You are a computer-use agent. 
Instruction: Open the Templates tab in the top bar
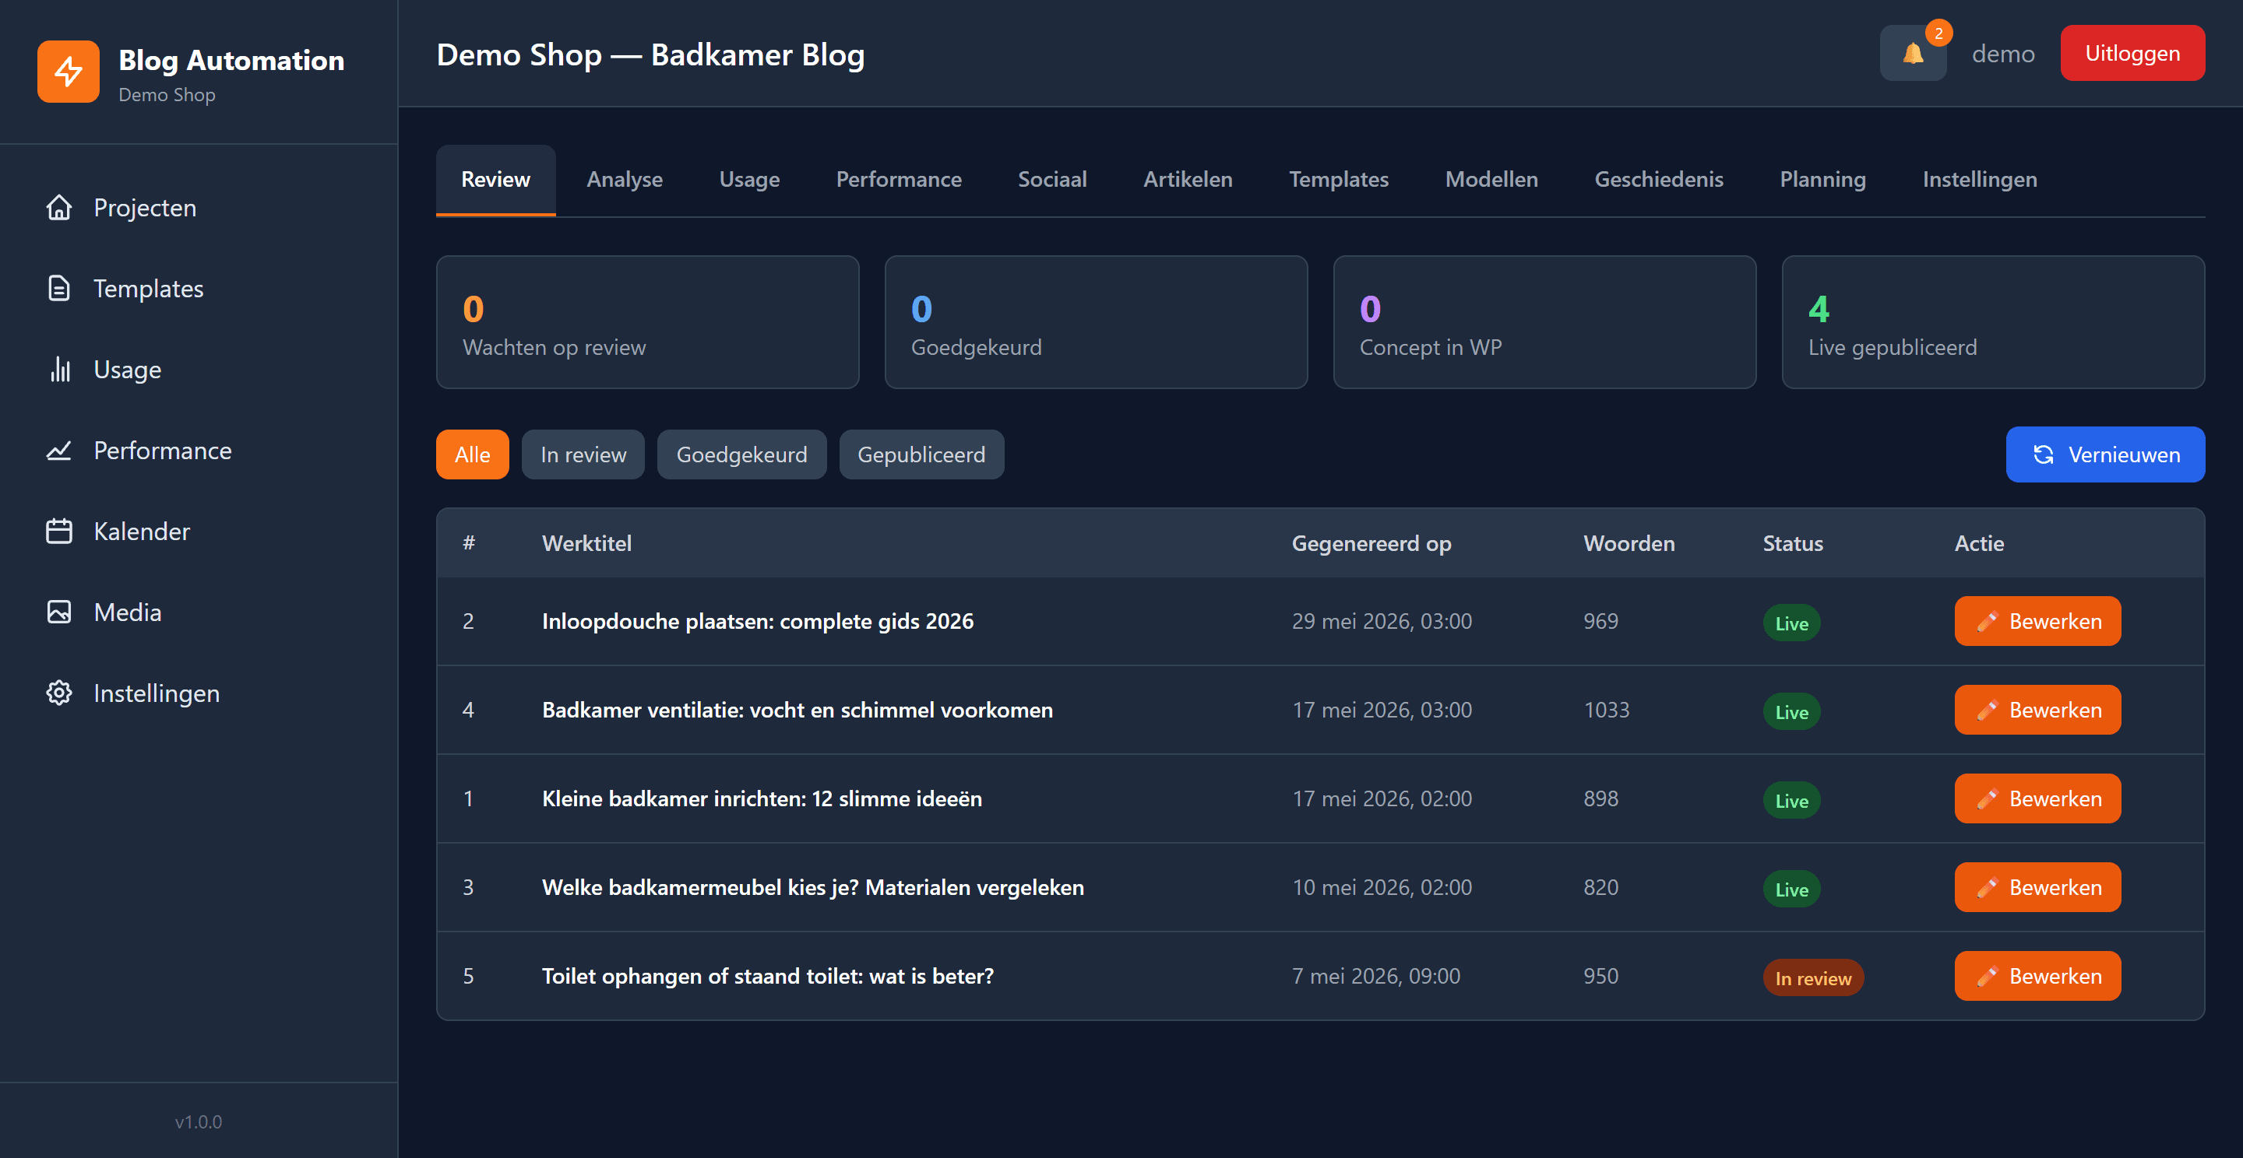[1338, 179]
